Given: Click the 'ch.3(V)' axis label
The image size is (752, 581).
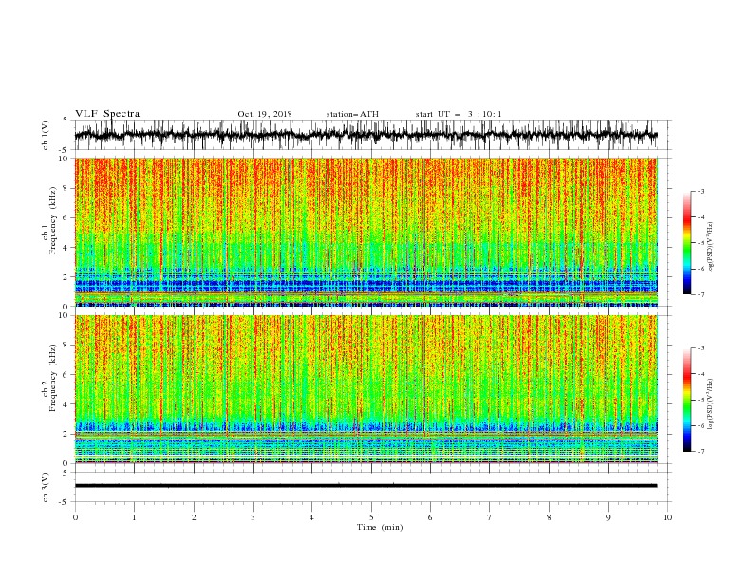Looking at the screenshot, I should [x=46, y=487].
